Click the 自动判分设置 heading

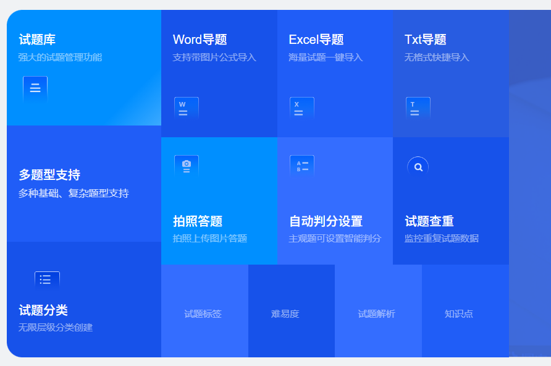(326, 221)
